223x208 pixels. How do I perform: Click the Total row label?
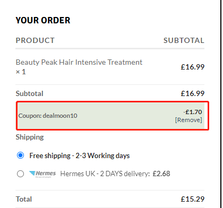tap(24, 199)
